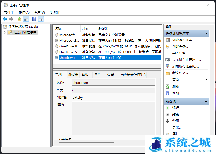
Task: Click the details pane horizontal scrollbar
Action: (x=86, y=142)
